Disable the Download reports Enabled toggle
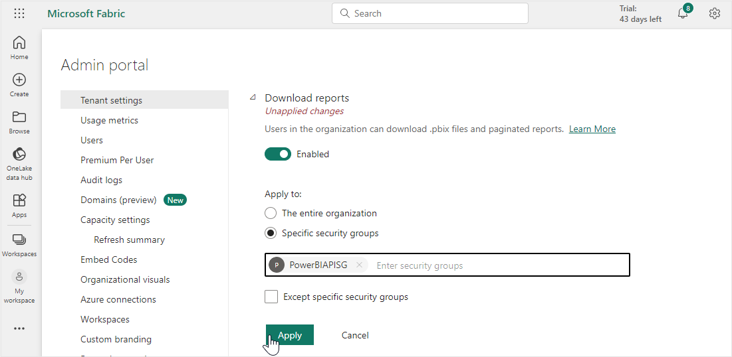732x357 pixels. click(x=278, y=154)
